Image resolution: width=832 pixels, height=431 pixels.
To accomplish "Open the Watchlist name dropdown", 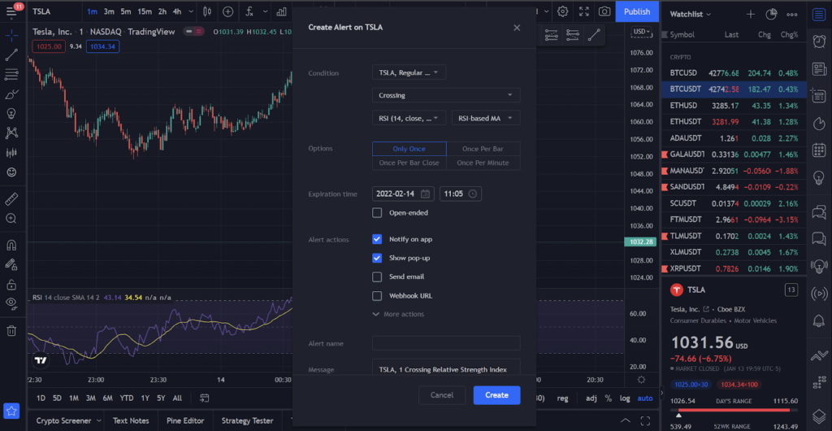I will pyautogui.click(x=691, y=15).
